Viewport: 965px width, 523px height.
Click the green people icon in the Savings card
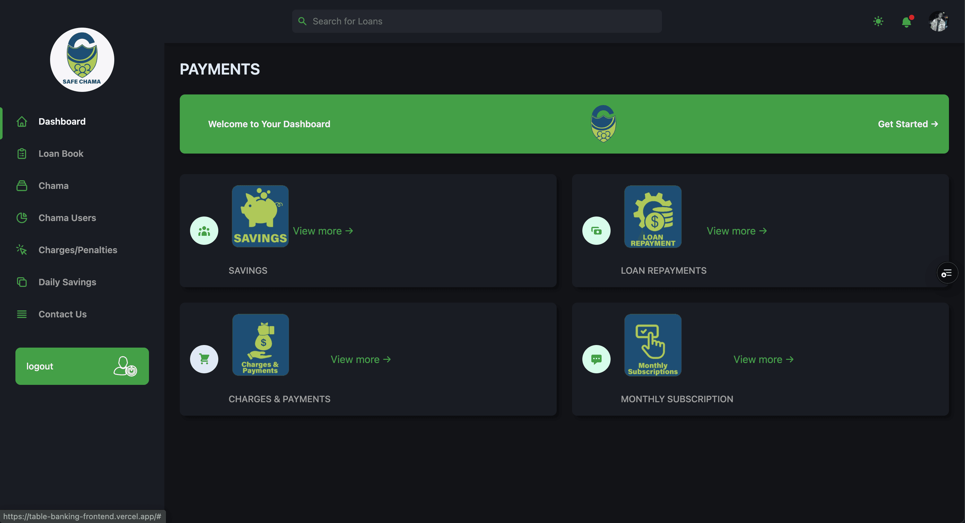[x=204, y=231]
